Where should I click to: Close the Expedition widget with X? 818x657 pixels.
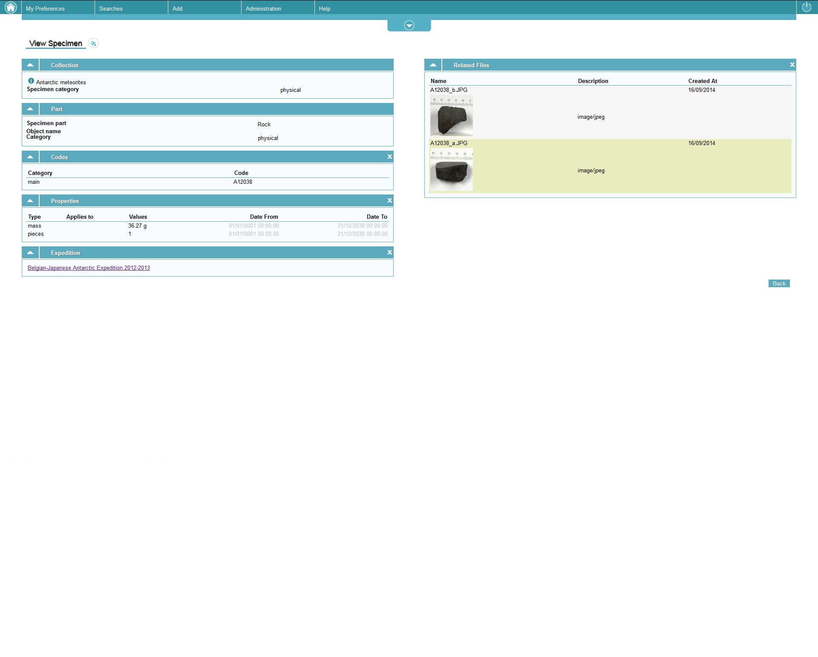(x=389, y=253)
